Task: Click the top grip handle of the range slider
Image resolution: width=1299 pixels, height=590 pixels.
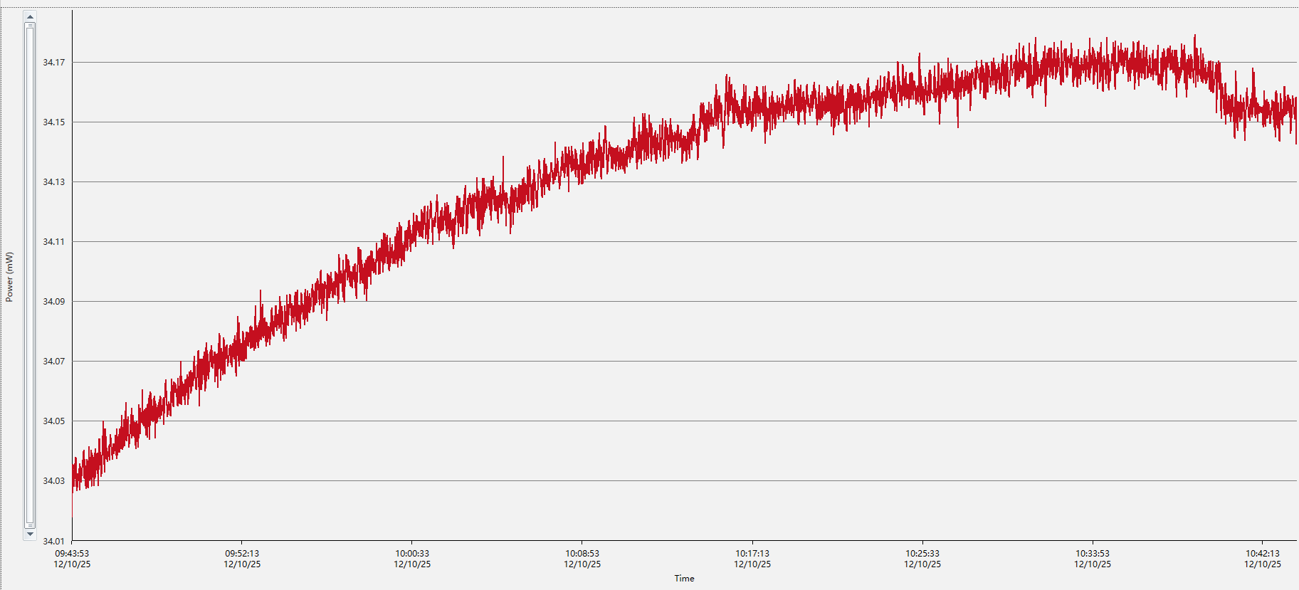Action: coord(30,26)
